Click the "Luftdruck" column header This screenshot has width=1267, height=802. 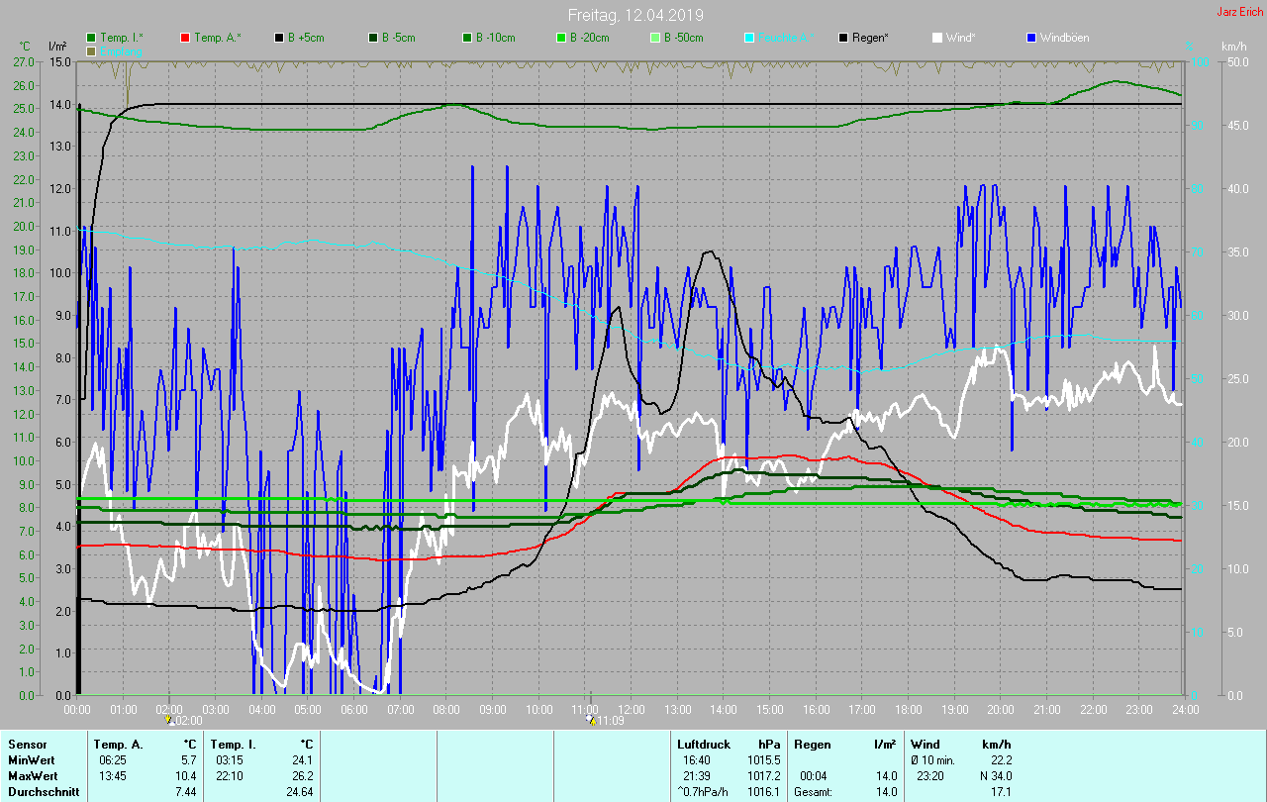pos(703,744)
